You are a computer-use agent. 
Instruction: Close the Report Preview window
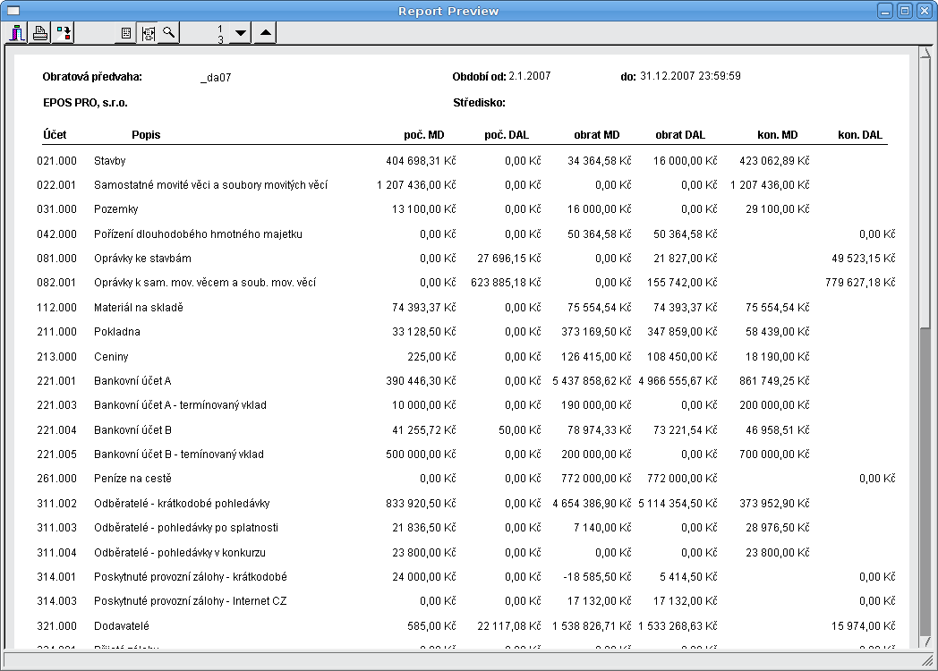coord(924,11)
